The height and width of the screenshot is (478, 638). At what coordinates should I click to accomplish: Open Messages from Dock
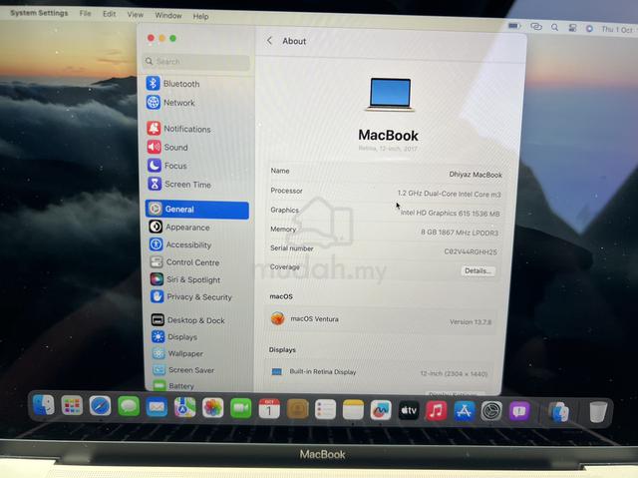(129, 406)
